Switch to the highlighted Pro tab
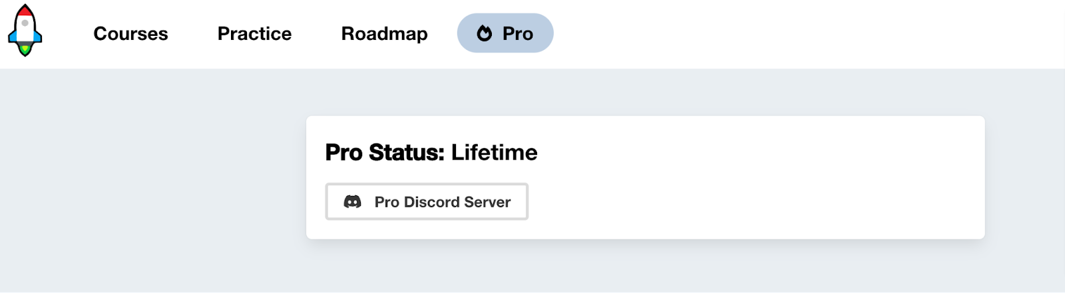Image resolution: width=1065 pixels, height=293 pixels. click(505, 33)
